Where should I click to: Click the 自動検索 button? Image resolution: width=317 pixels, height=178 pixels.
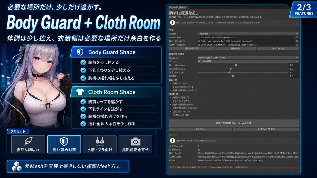(235, 49)
